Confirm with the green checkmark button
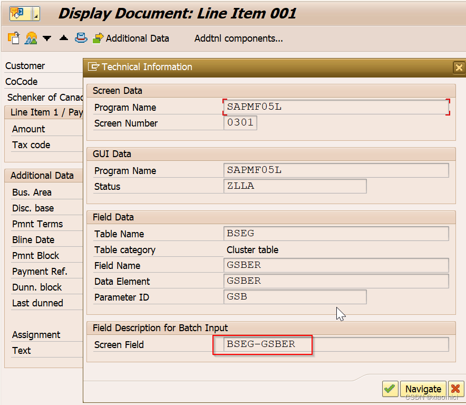Viewport: 466px width, 405px height. click(390, 389)
